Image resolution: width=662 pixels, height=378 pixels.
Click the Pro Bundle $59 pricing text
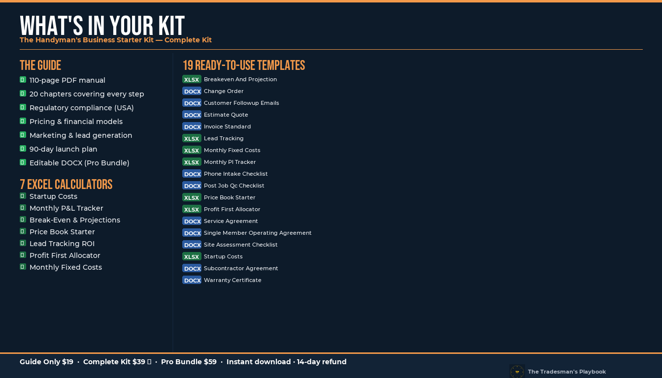click(189, 362)
